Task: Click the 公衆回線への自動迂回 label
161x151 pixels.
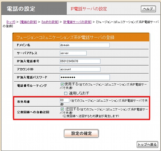Action: [33, 112]
